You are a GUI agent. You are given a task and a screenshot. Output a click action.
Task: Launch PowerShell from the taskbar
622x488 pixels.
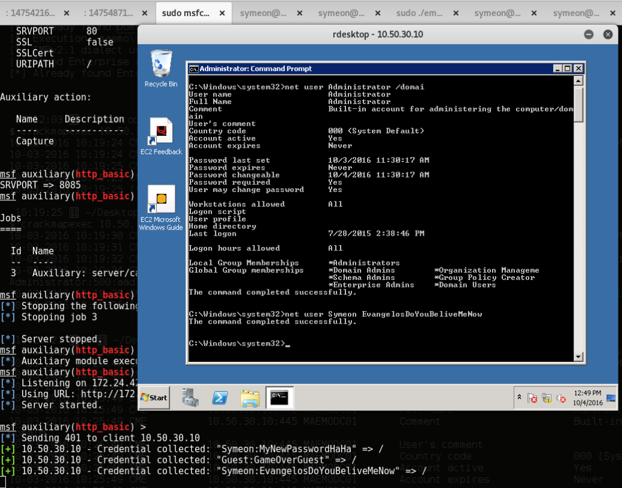tap(220, 397)
